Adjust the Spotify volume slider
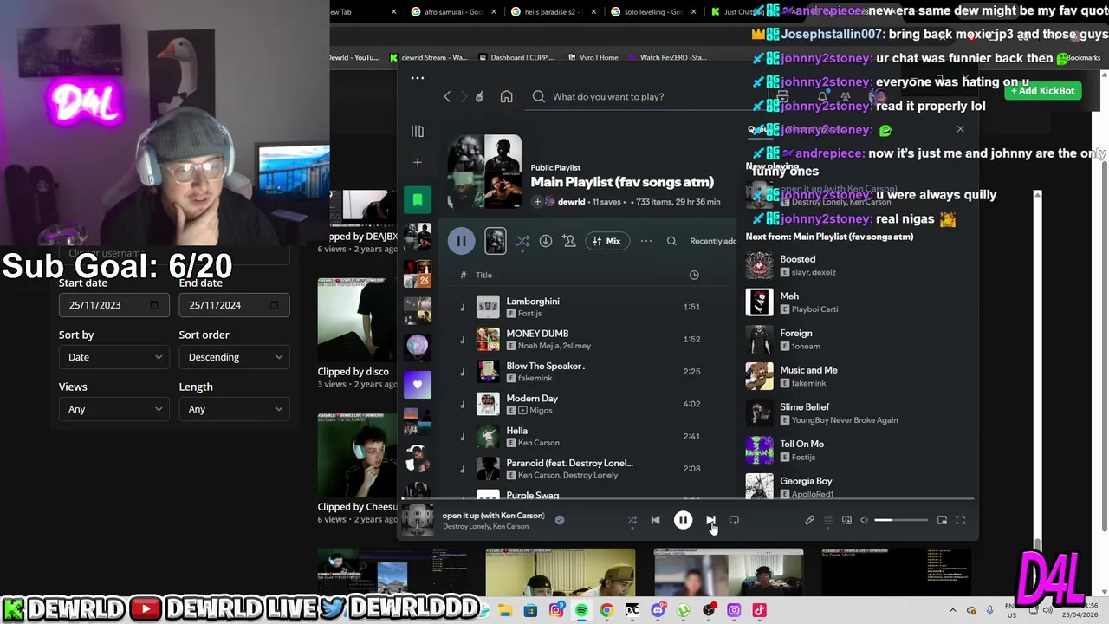The image size is (1109, 624). pos(901,520)
